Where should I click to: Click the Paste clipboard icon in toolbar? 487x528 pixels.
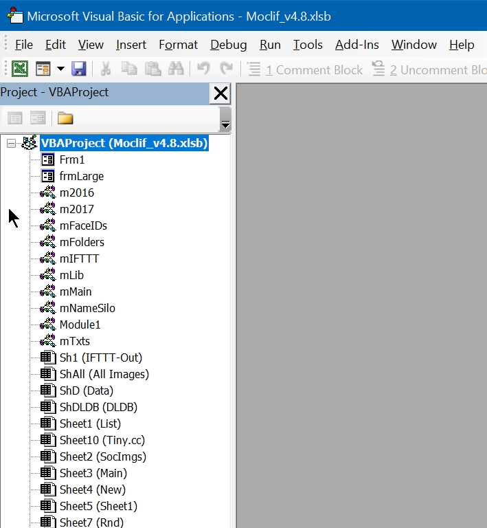click(152, 69)
